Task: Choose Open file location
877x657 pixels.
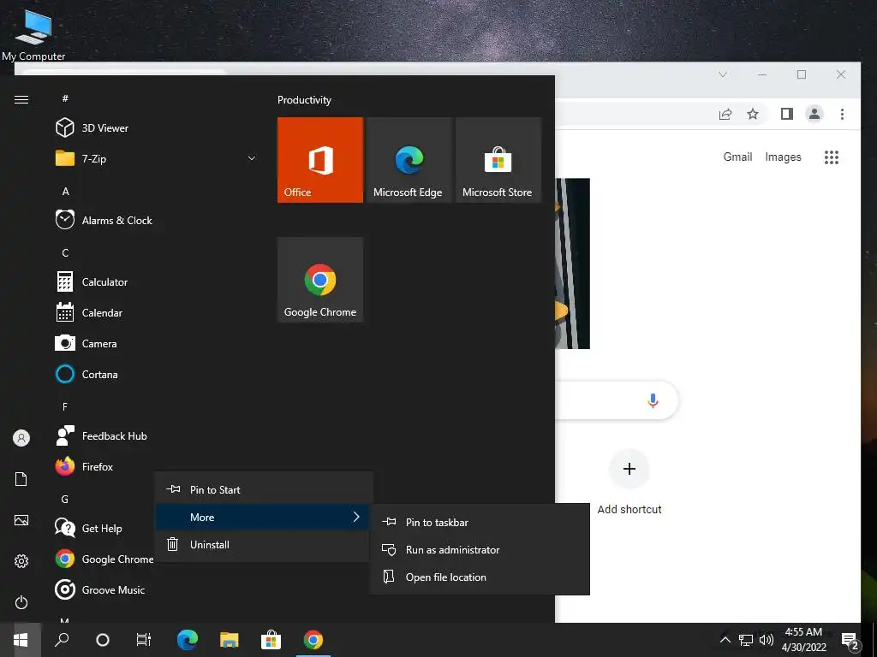Action: pyautogui.click(x=480, y=577)
